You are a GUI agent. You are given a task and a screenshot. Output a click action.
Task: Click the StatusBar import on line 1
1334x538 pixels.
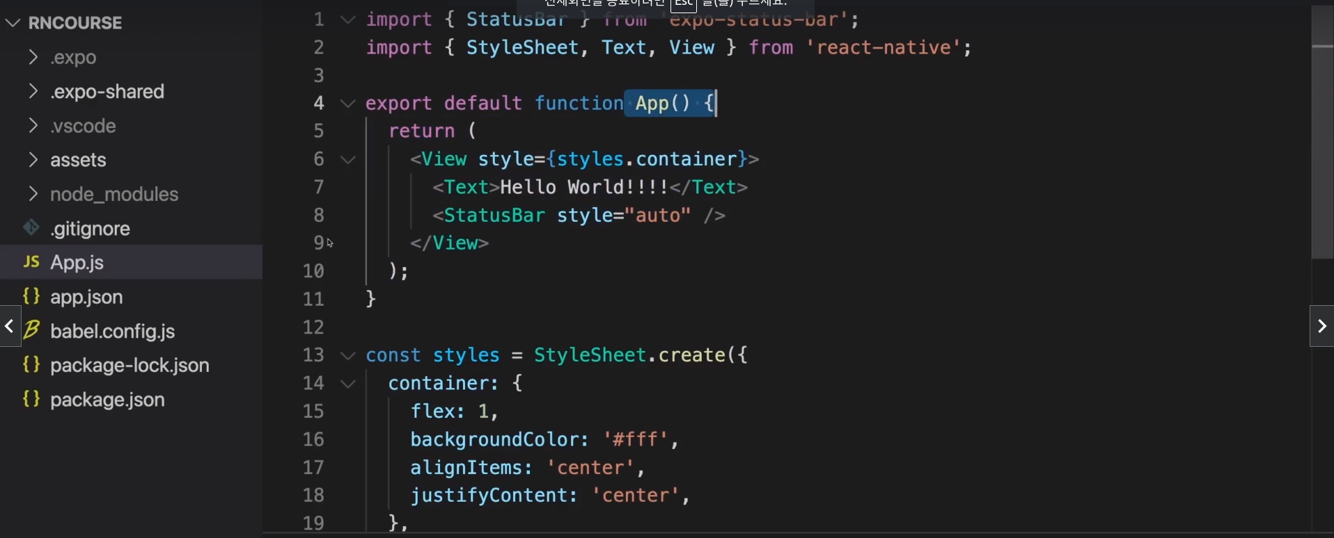click(517, 19)
